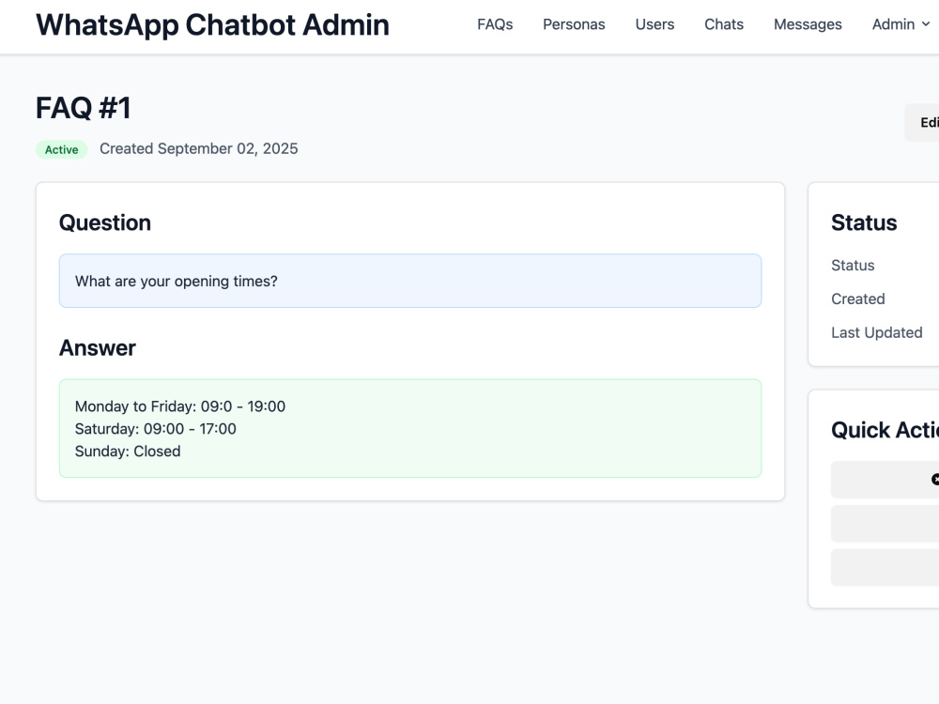Click the Saturday: 09:00 - 17:00 line
This screenshot has width=939, height=704.
point(155,429)
